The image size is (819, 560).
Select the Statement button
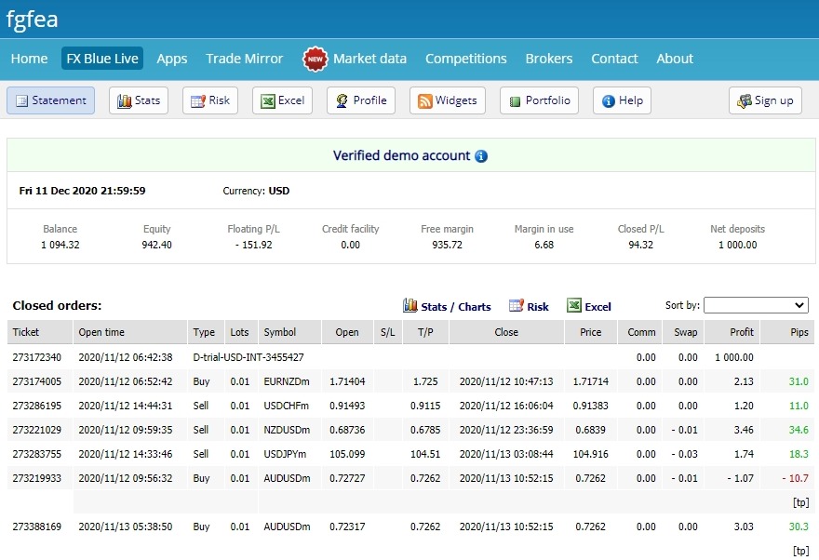[50, 100]
